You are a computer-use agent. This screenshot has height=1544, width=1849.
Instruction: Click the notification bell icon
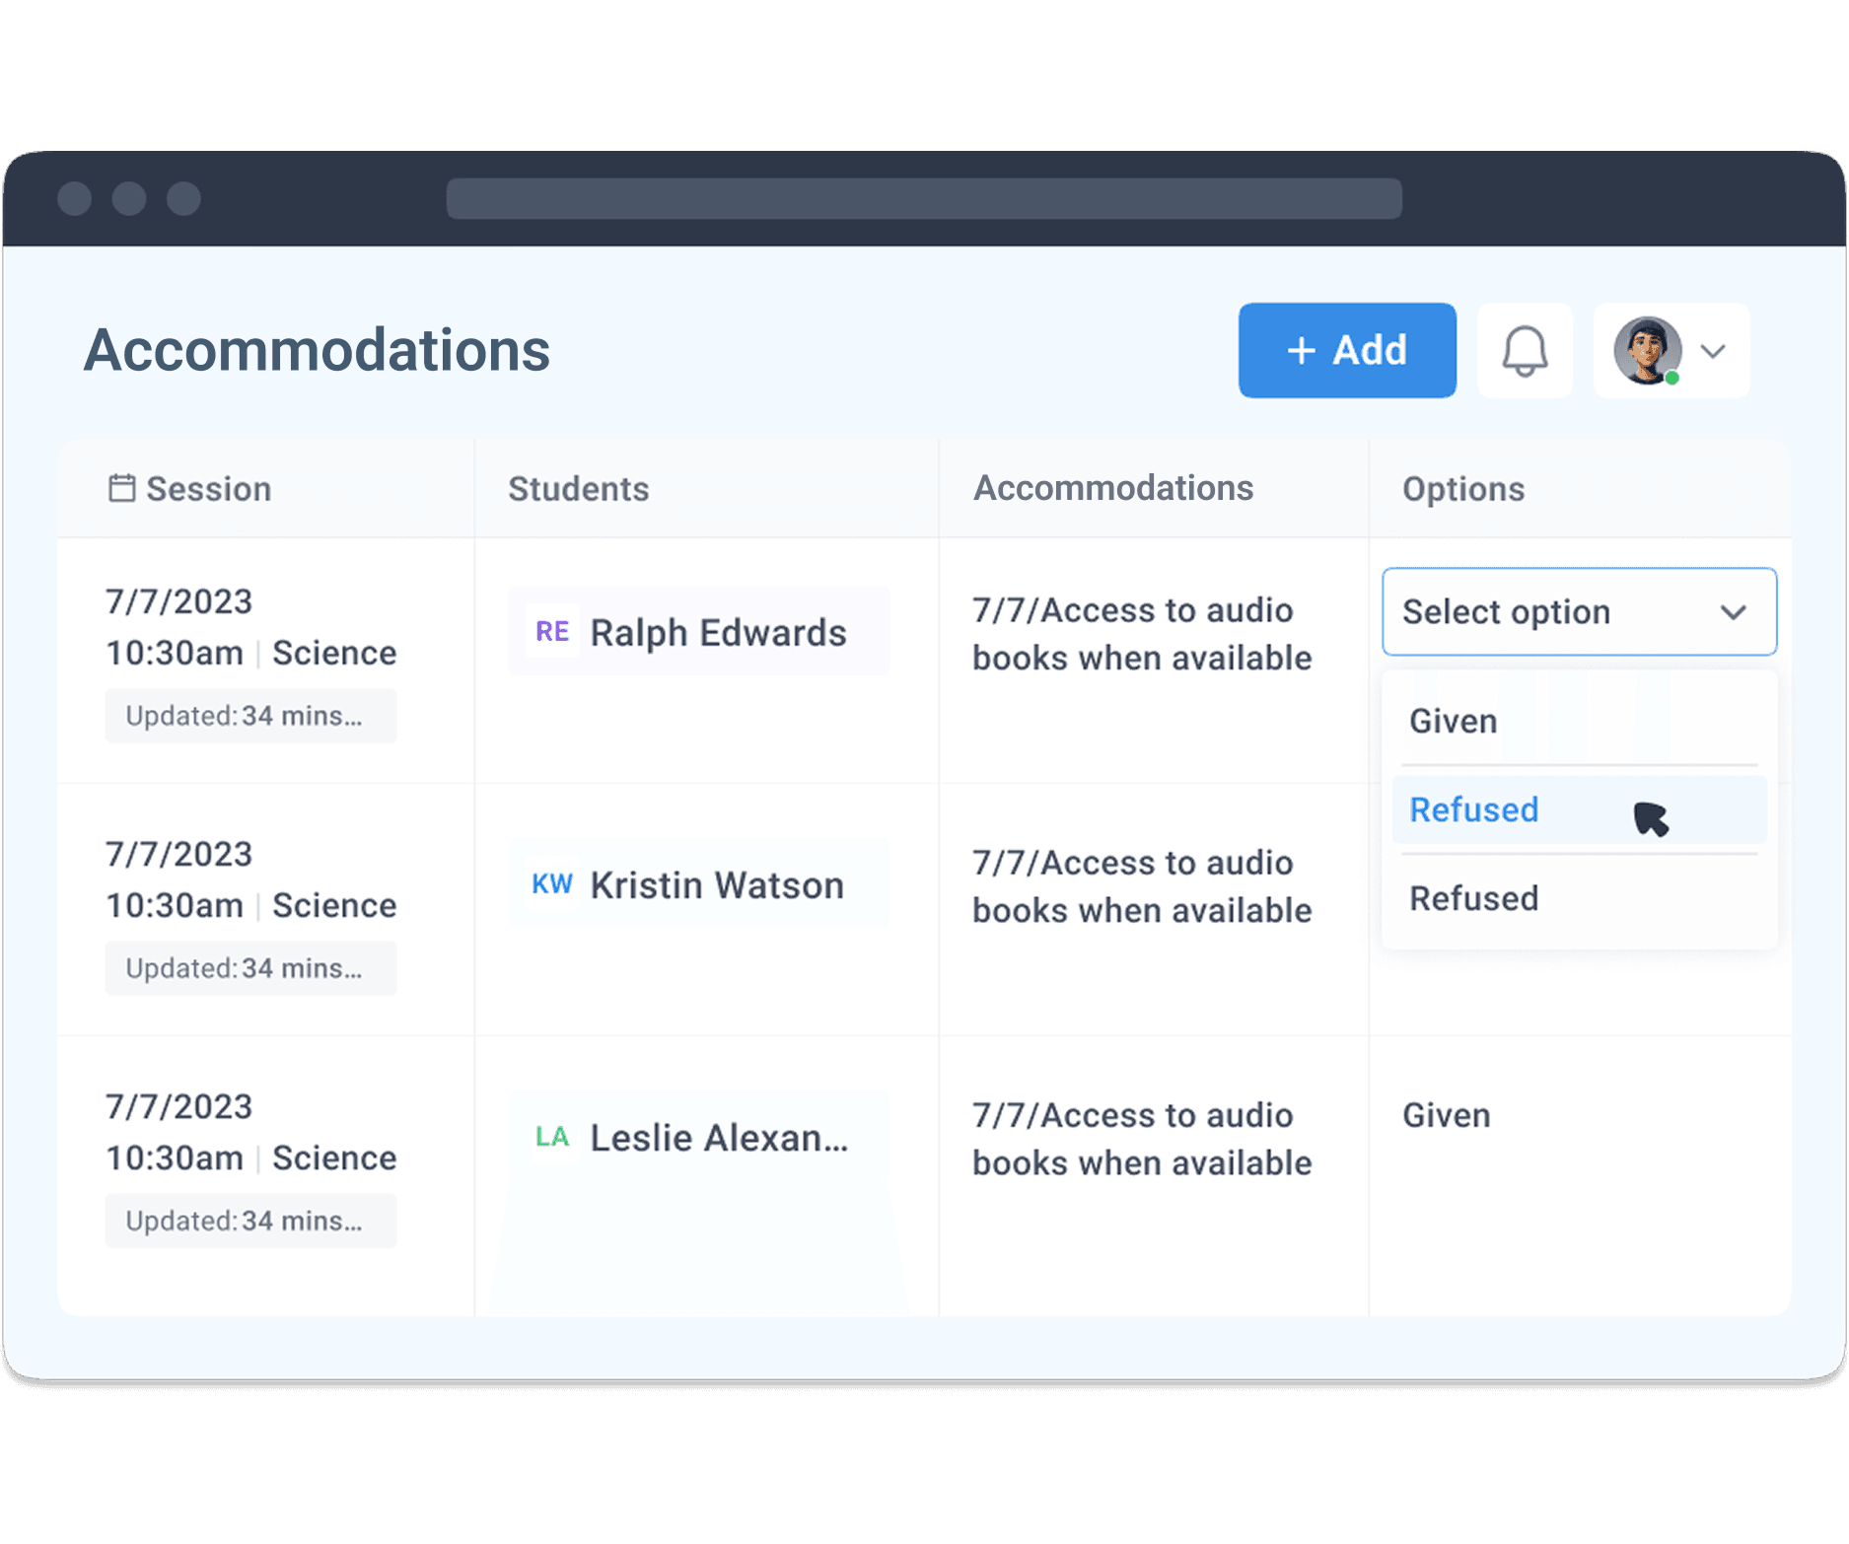[x=1524, y=351]
